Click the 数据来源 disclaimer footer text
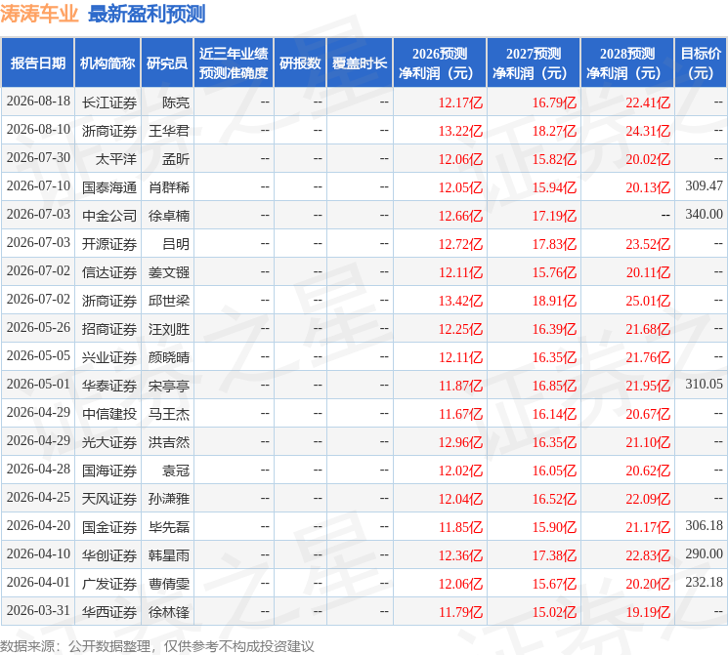Viewport: 728px width, 655px height. tap(157, 646)
